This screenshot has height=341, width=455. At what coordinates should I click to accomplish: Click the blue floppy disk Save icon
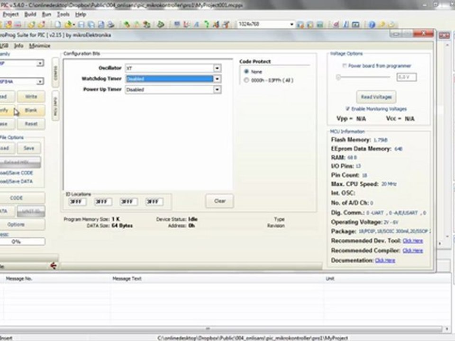click(x=81, y=24)
